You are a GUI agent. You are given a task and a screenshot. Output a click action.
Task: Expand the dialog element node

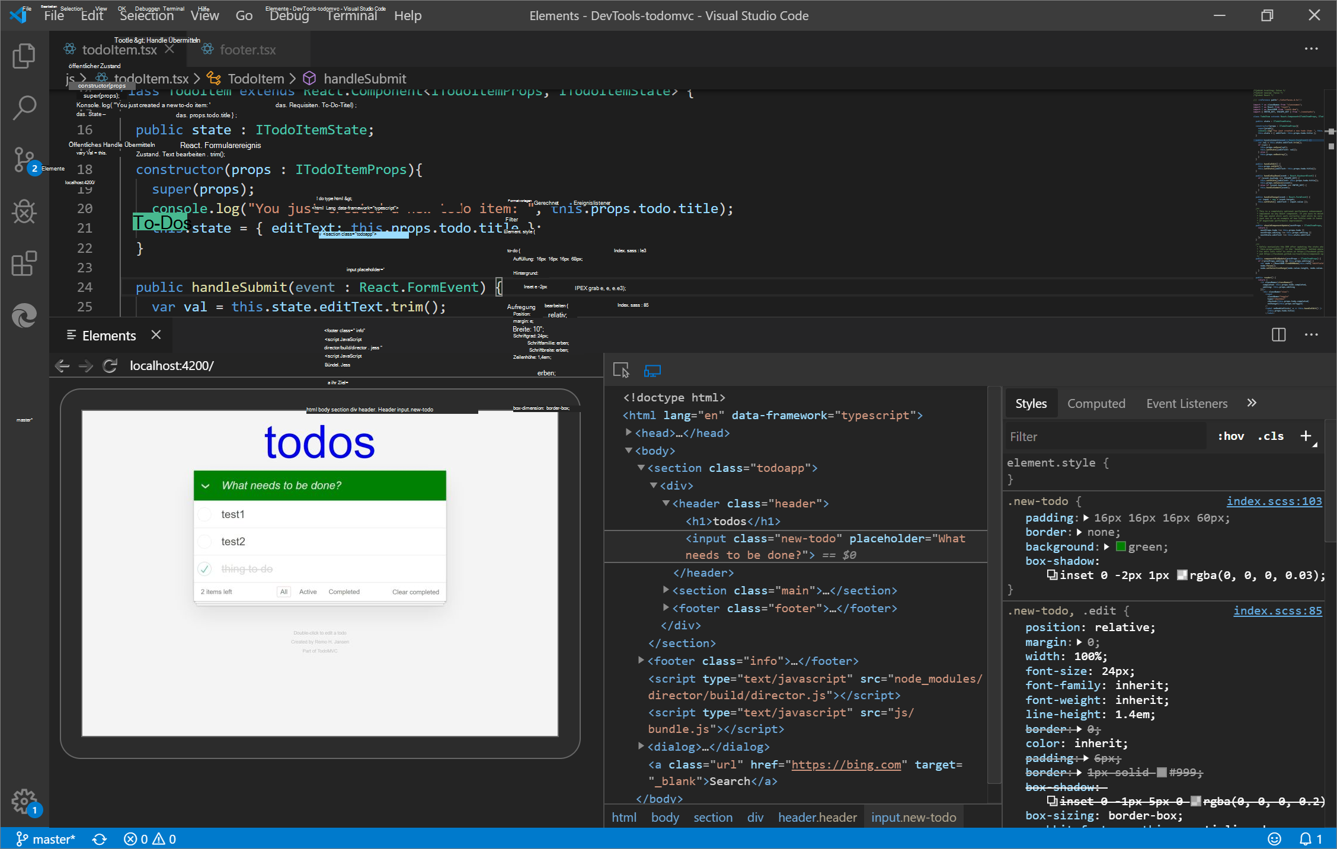point(641,746)
